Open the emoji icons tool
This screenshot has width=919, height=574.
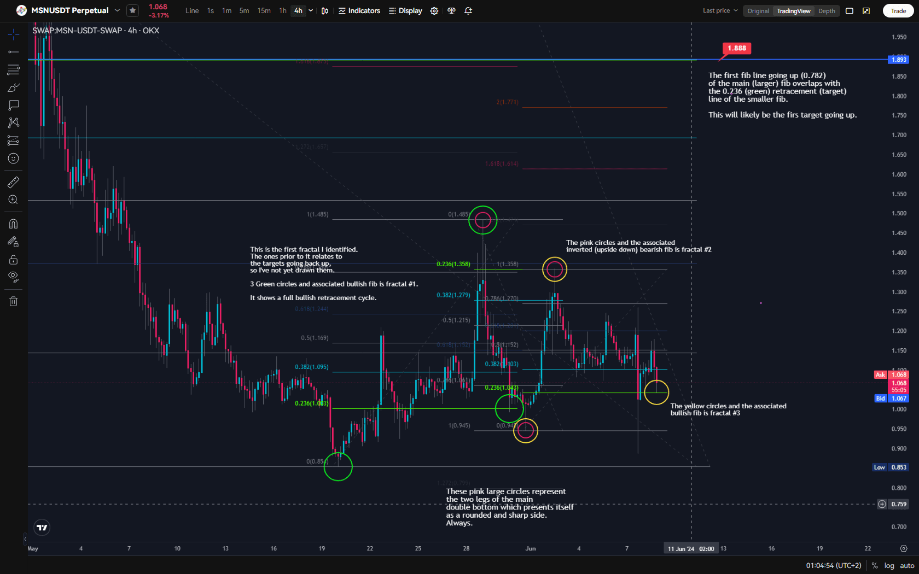coord(14,159)
